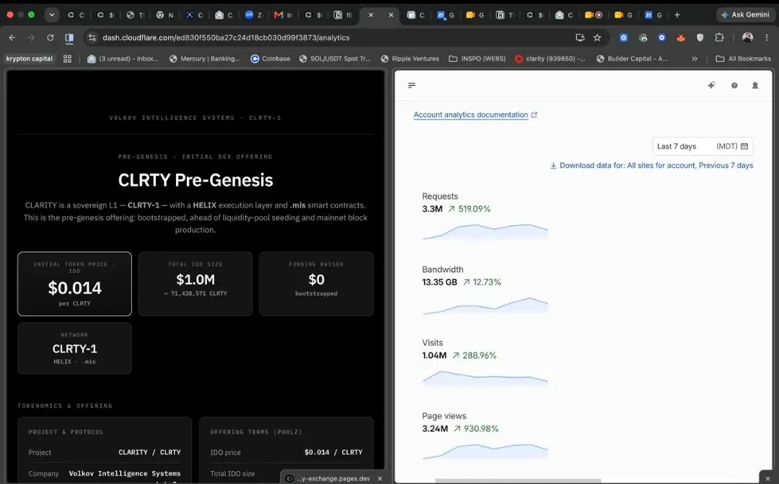Open the Ask Gemini button
This screenshot has height=484, width=779.
744,15
